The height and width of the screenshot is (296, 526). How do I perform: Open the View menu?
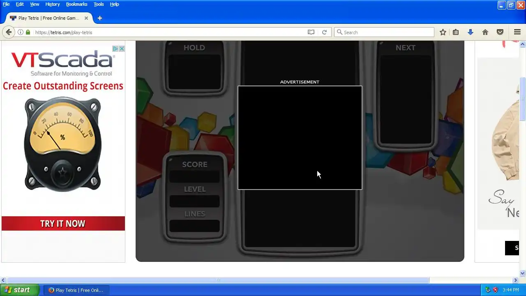coord(35,4)
